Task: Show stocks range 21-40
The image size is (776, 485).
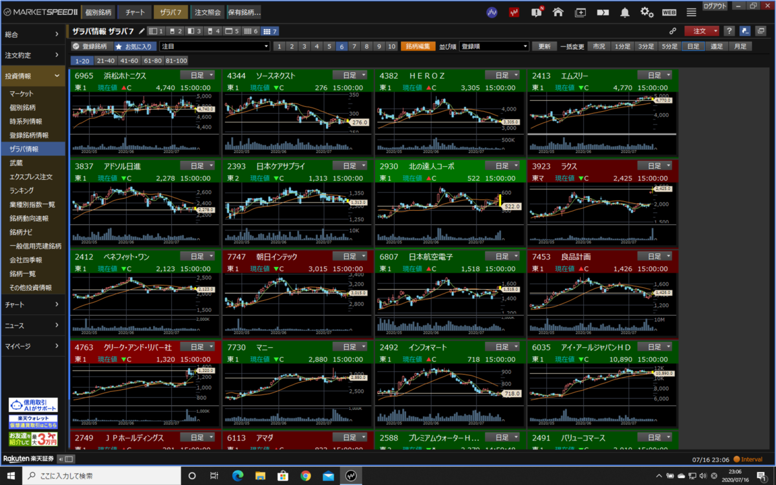Action: (x=105, y=61)
